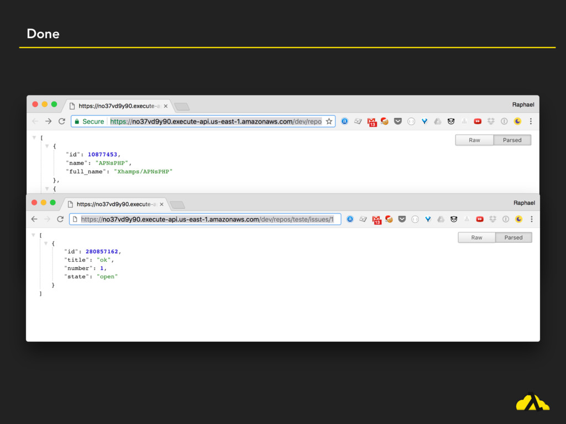Open the Pocket extension in the lower browser window
This screenshot has width=566, height=424.
(x=402, y=219)
